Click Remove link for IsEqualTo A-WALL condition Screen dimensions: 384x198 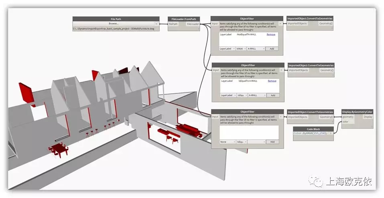272,81
